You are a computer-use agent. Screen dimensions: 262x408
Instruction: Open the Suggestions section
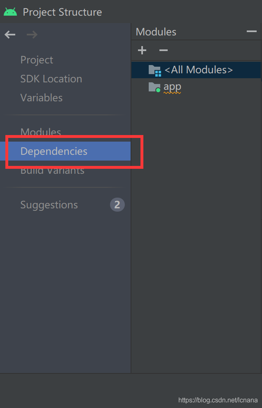tap(49, 205)
